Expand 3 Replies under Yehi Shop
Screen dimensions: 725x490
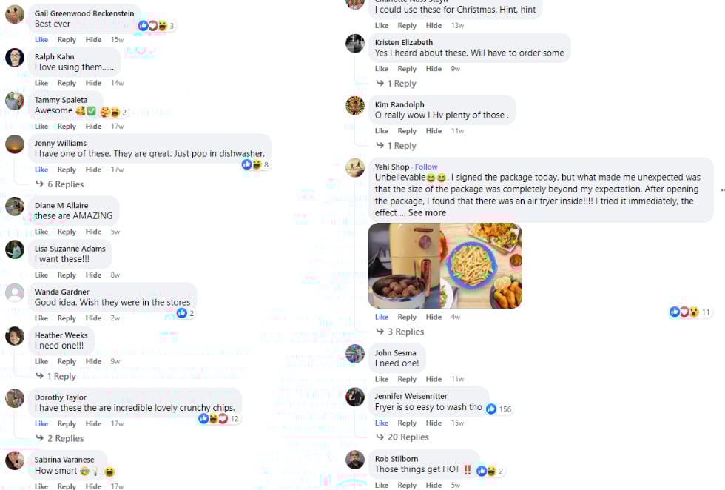(x=400, y=332)
